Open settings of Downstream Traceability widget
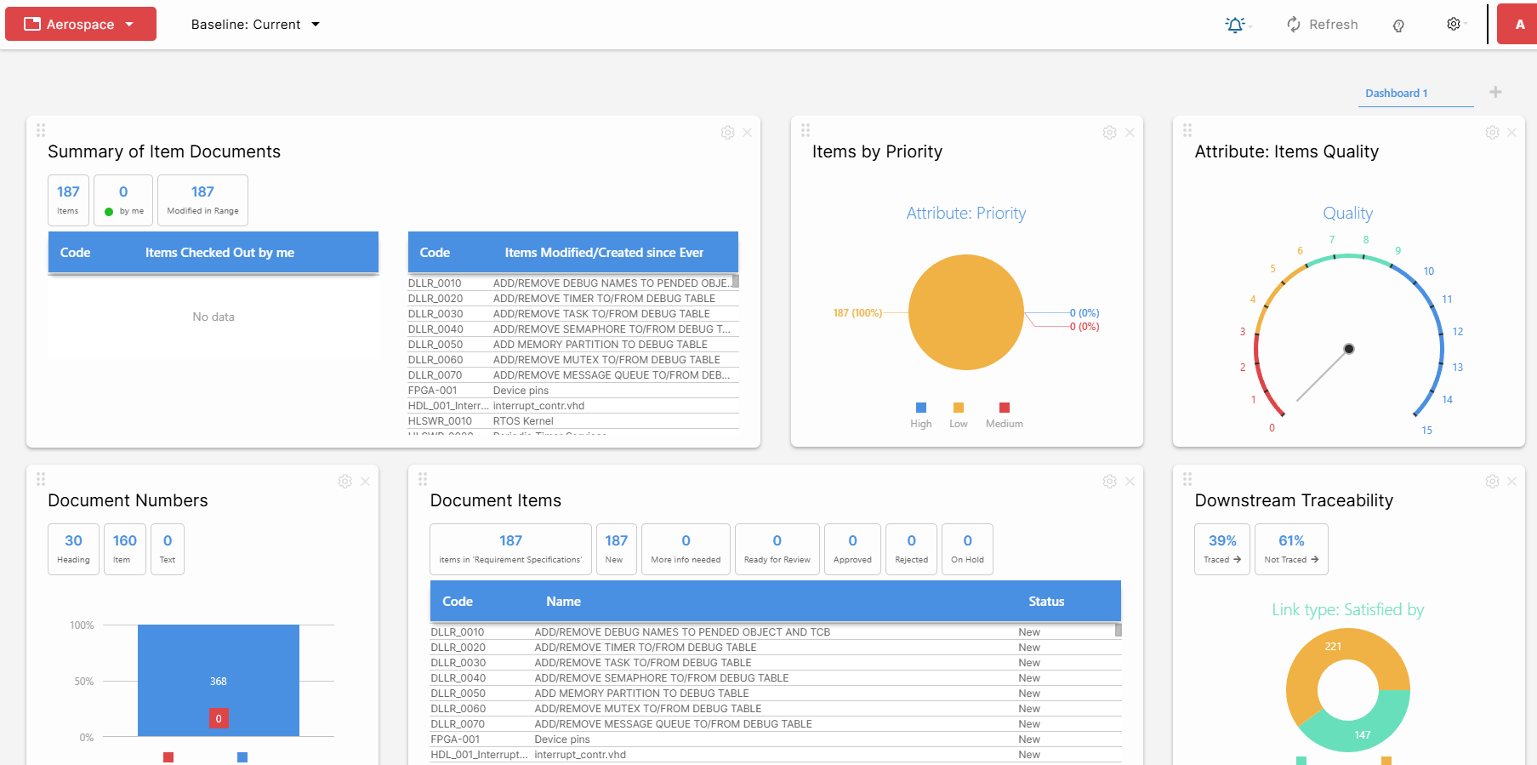The height and width of the screenshot is (765, 1537). (x=1492, y=482)
